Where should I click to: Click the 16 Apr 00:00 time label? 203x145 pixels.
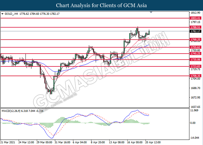point(135,142)
